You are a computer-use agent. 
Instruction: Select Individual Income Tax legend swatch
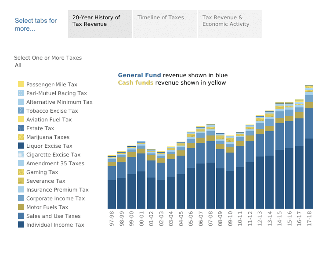tap(21, 225)
